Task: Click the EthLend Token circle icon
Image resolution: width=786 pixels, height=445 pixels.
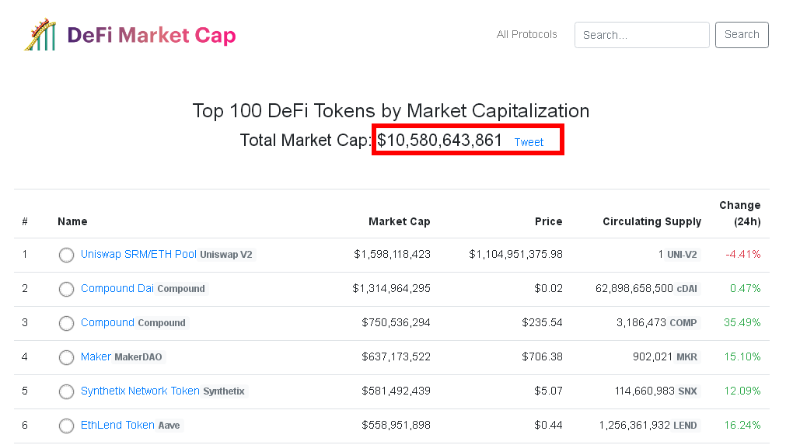Action: click(66, 426)
